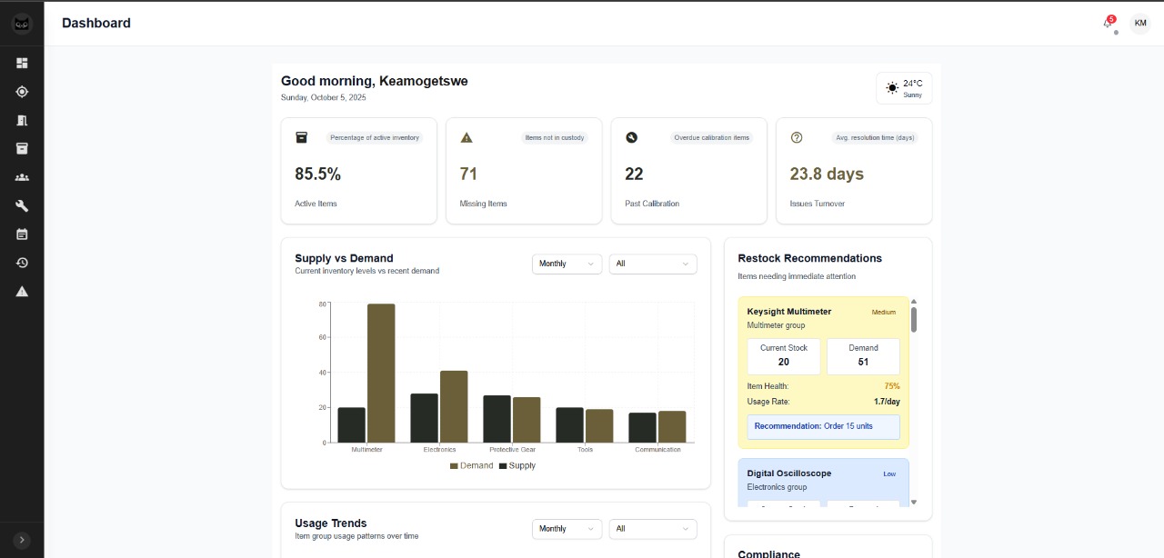Expand the sidebar using the bottom chevron

[x=21, y=538]
